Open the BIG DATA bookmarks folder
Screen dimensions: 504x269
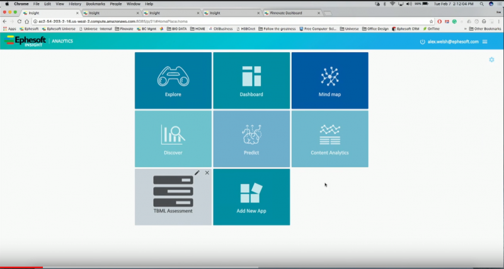[x=177, y=29]
